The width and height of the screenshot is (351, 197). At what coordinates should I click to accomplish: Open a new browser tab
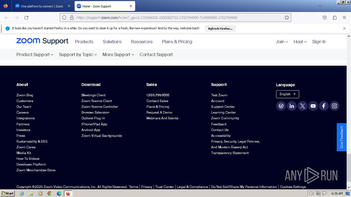(141, 6)
